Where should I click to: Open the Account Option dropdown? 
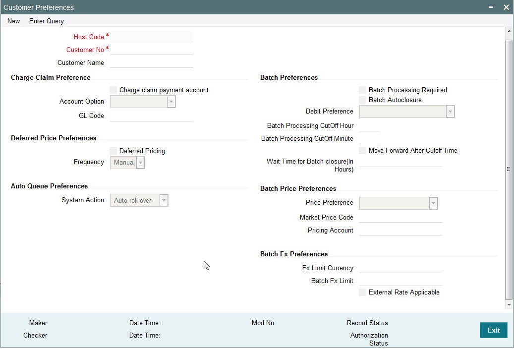point(143,102)
